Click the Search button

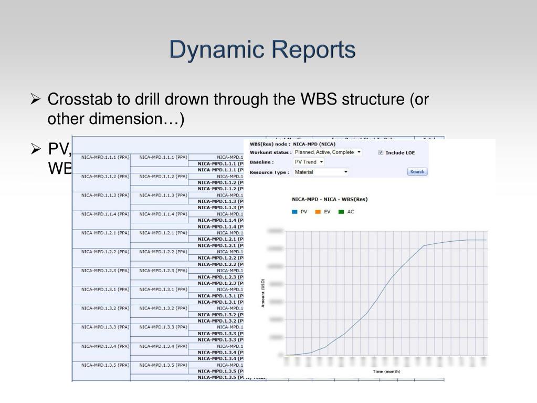coord(417,172)
